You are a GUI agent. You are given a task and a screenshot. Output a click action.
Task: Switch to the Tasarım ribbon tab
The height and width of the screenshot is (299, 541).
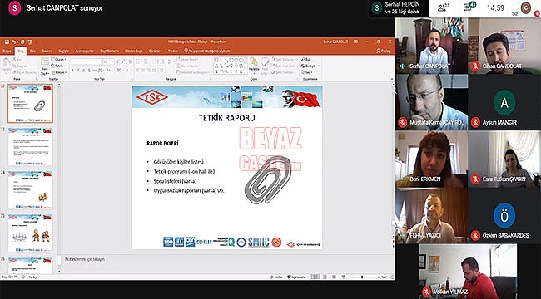[x=47, y=51]
